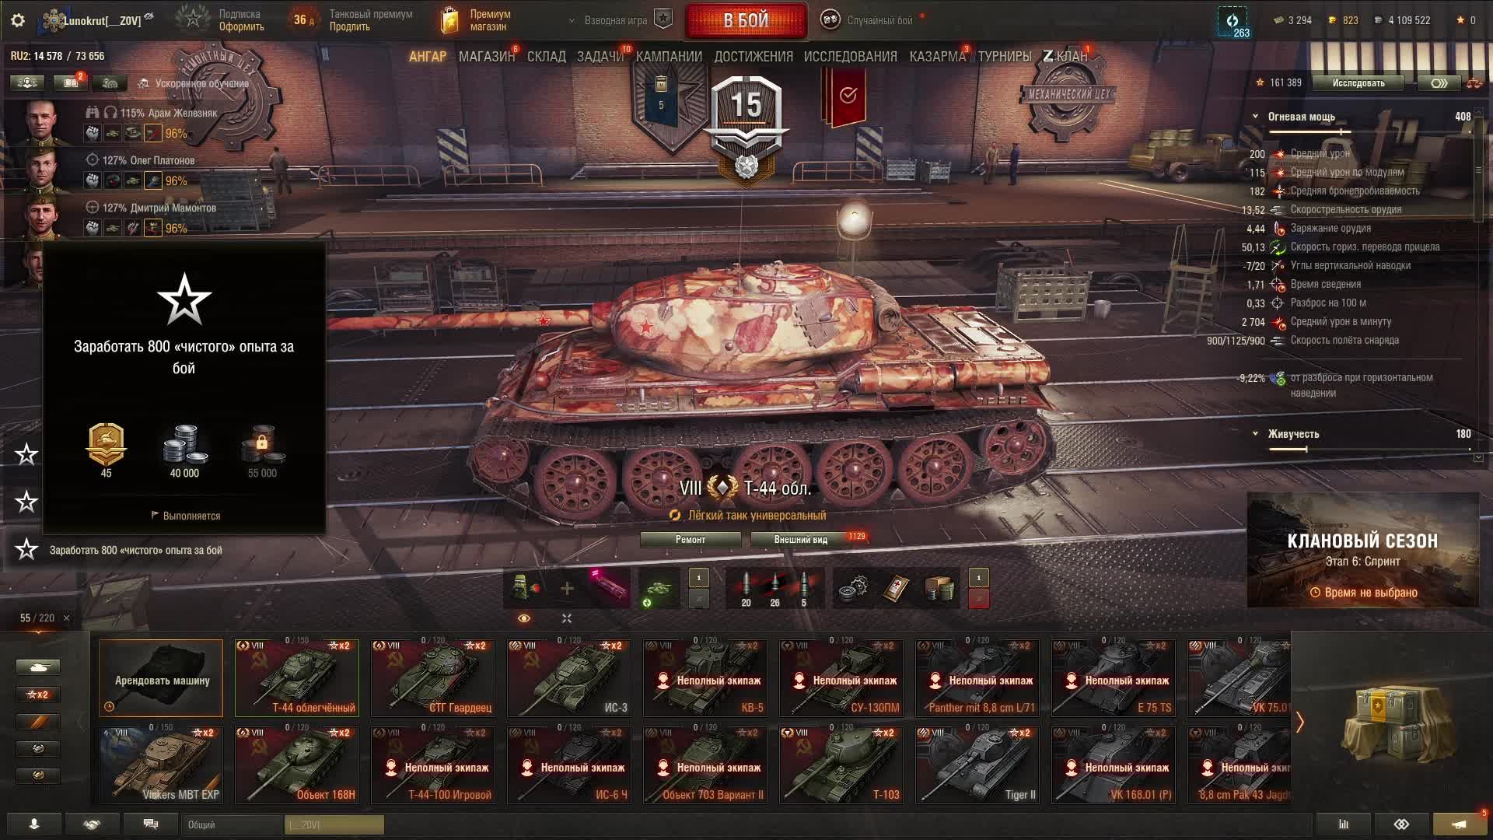Viewport: 1493px width, 840px height.
Task: Open the ИССЛЕДОВАНИЯ tab
Action: click(x=850, y=57)
